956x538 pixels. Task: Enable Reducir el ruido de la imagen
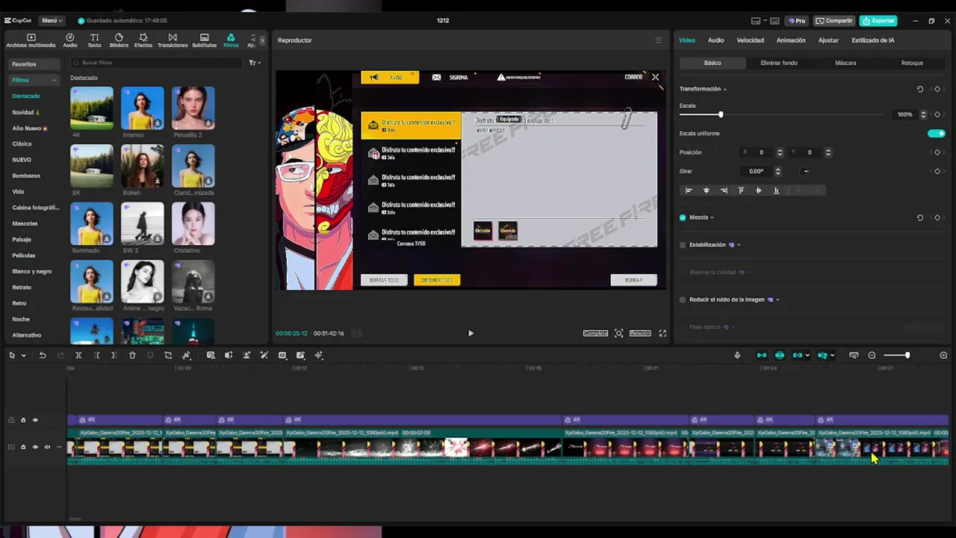[x=683, y=300]
